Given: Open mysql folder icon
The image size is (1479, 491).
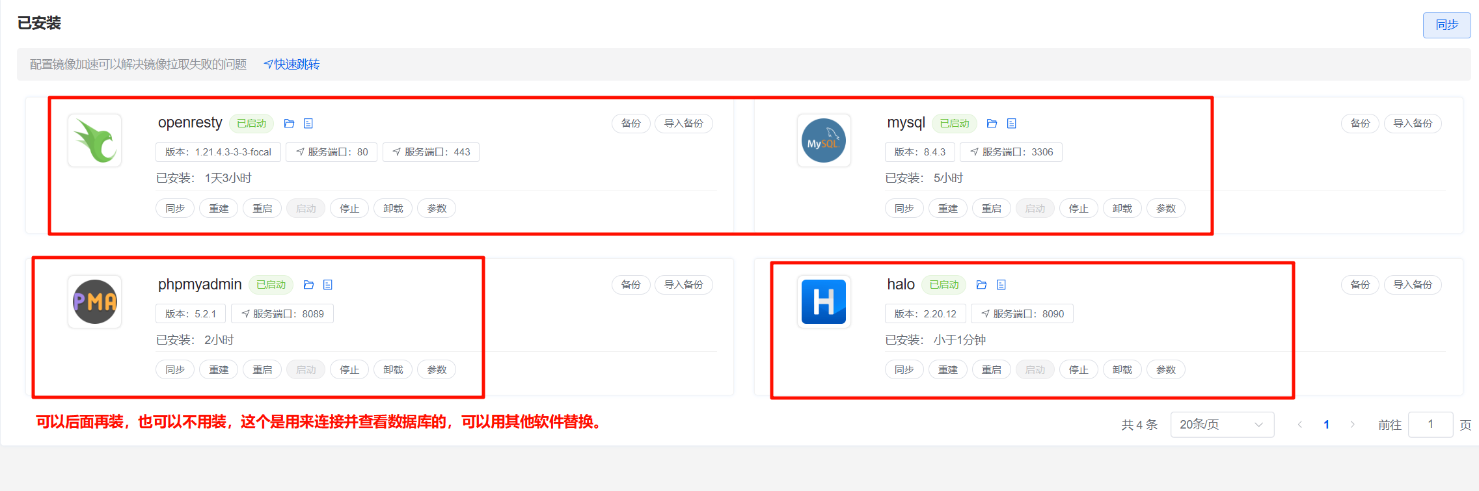Looking at the screenshot, I should click(x=992, y=124).
